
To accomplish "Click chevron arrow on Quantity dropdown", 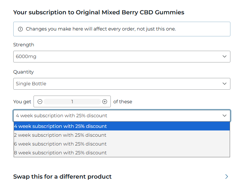I will [x=225, y=84].
